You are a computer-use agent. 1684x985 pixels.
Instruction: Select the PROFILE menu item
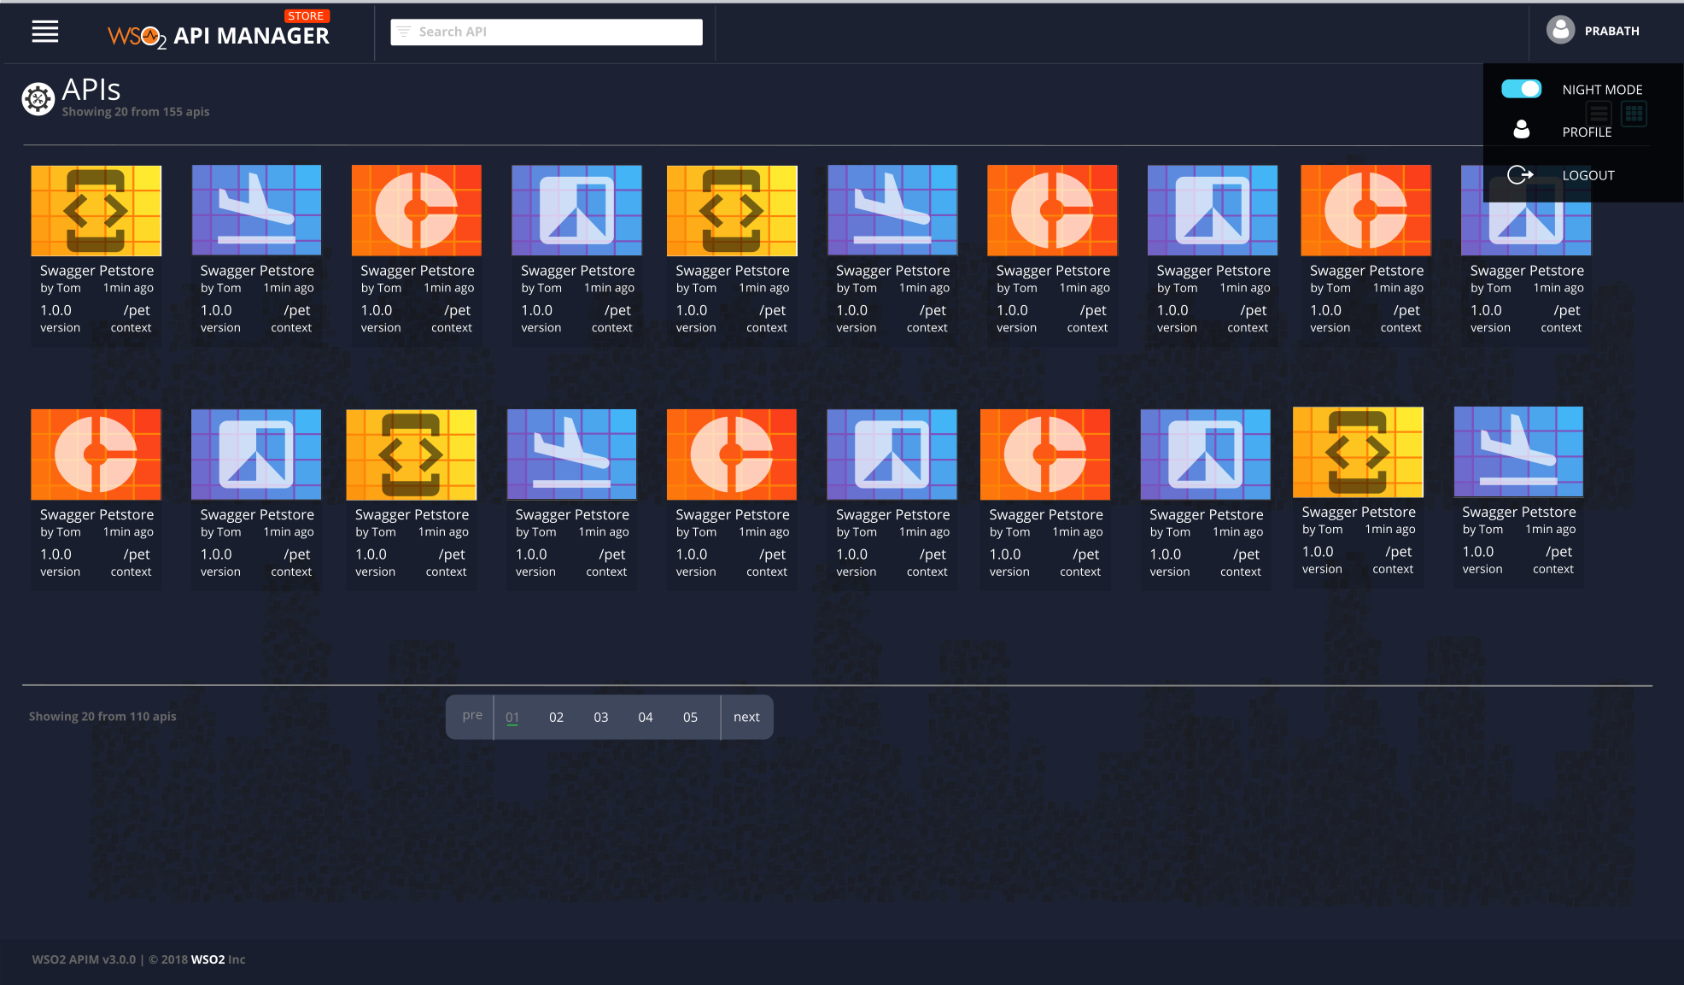tap(1587, 132)
